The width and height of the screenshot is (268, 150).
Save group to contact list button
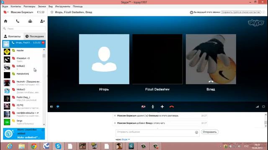(241, 12)
